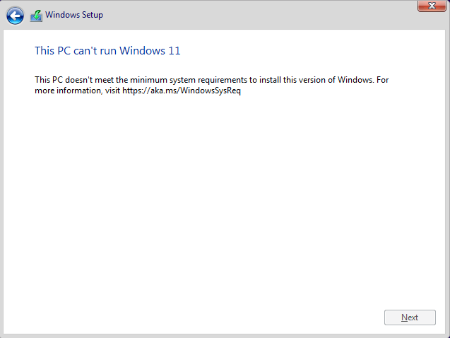Click the words "more information" in the message

[68, 91]
